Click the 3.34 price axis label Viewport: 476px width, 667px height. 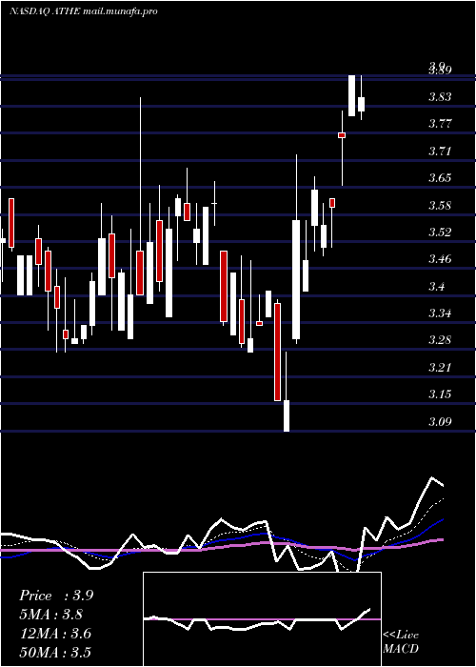(440, 313)
